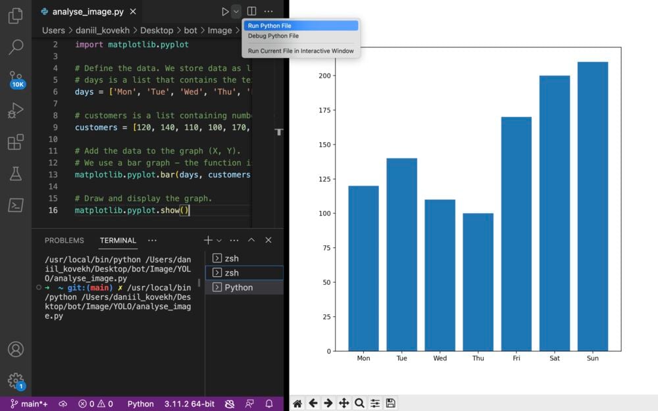The width and height of the screenshot is (658, 411).
Task: Switch to the PROBLEMS panel tab
Action: pyautogui.click(x=64, y=241)
